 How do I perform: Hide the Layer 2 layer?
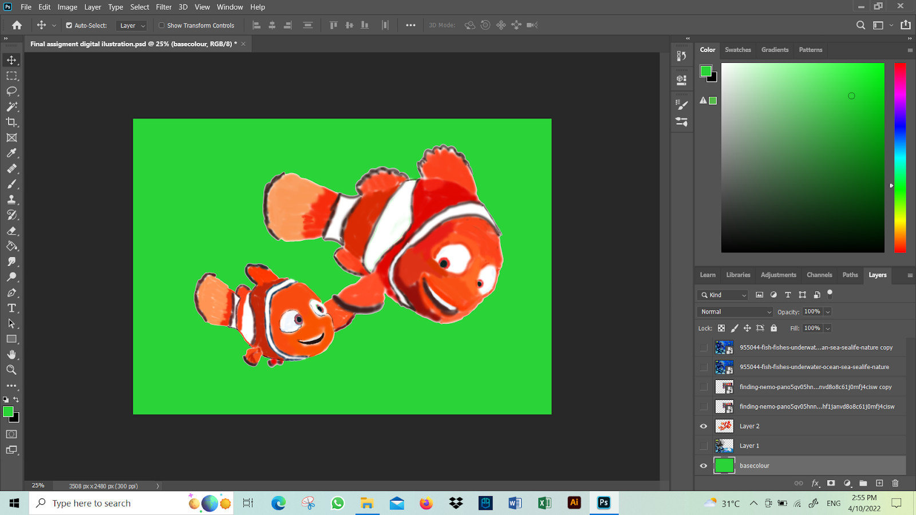(704, 426)
